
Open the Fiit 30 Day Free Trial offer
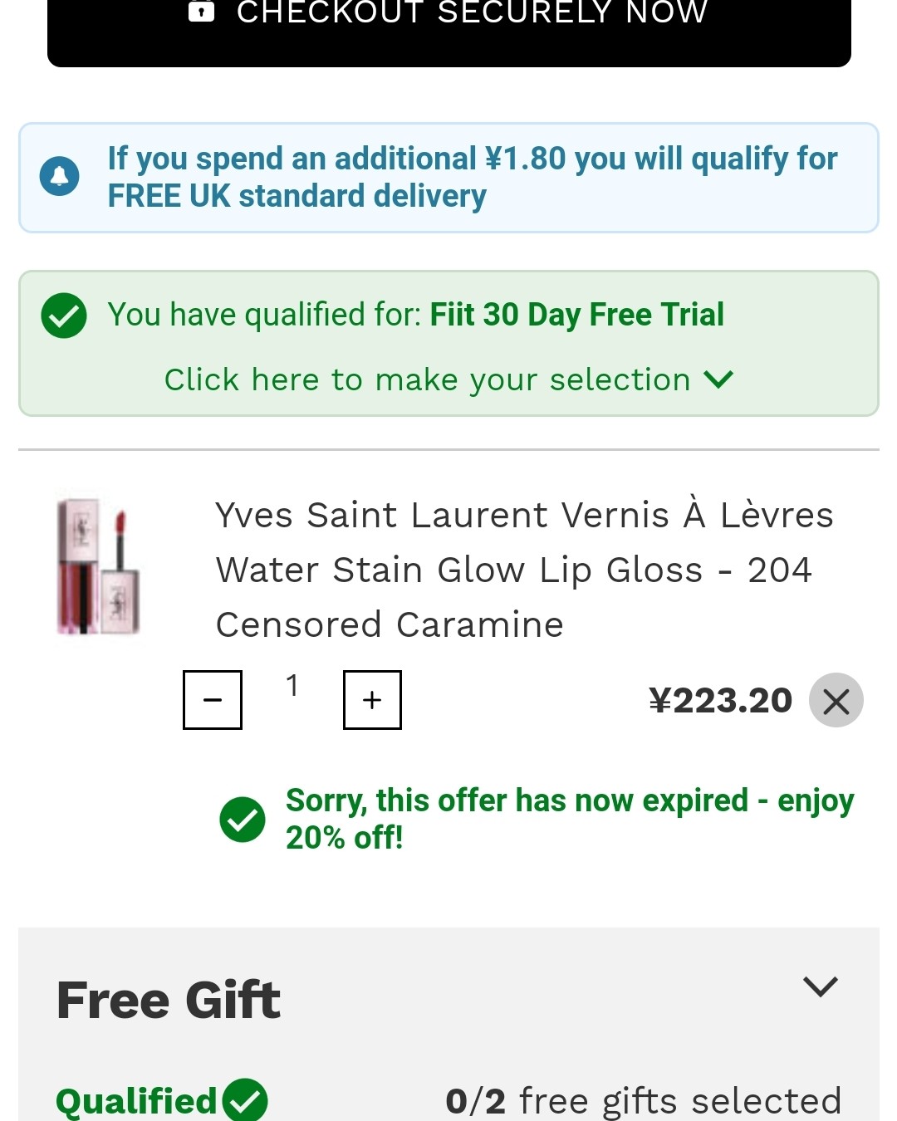point(576,315)
